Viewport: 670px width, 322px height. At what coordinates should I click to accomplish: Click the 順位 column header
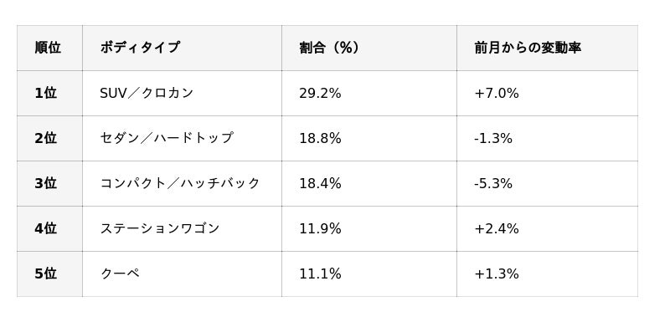(49, 48)
